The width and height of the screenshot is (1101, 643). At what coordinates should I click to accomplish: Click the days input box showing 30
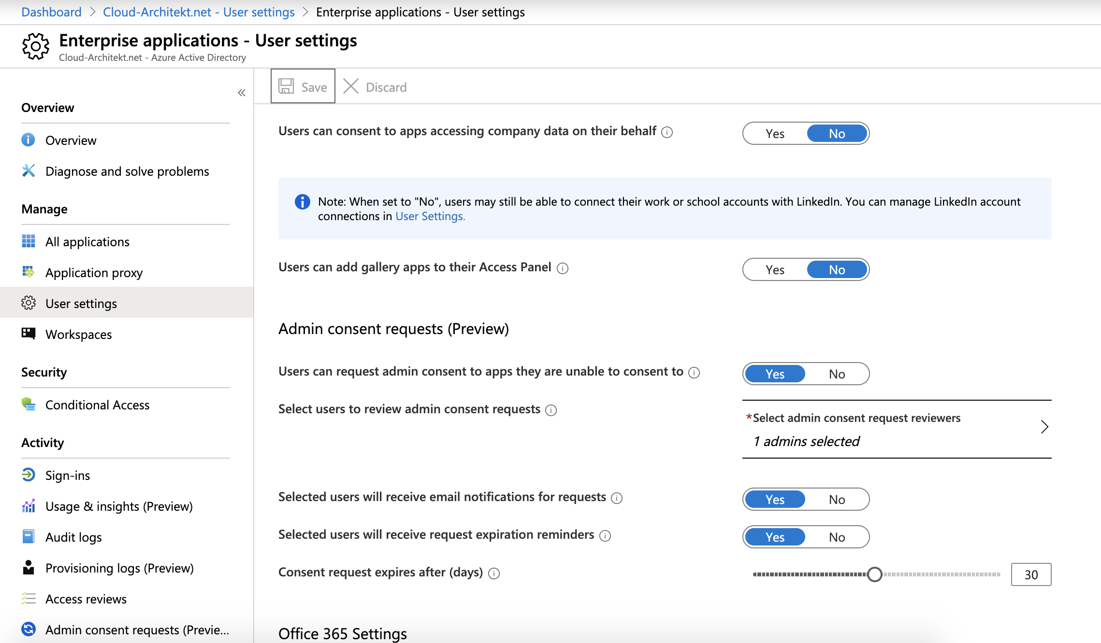pyautogui.click(x=1031, y=574)
